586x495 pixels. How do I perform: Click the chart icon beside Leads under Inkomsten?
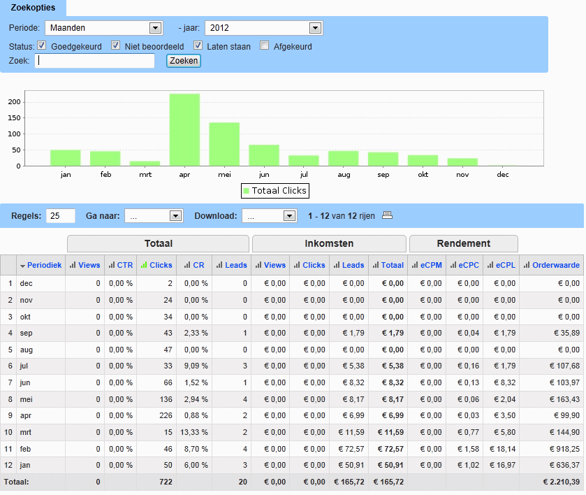click(x=337, y=265)
